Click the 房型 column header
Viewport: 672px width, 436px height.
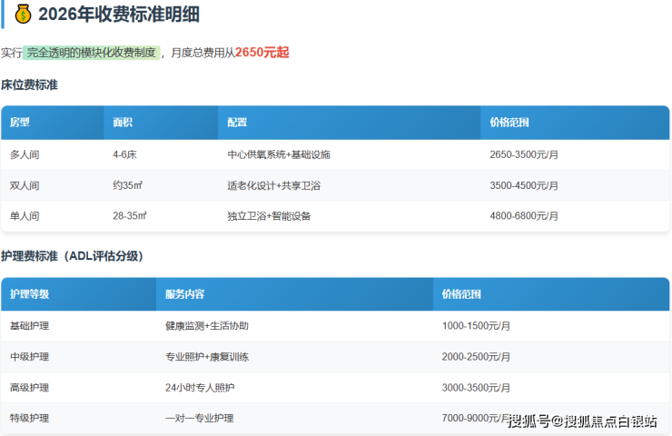(x=20, y=123)
